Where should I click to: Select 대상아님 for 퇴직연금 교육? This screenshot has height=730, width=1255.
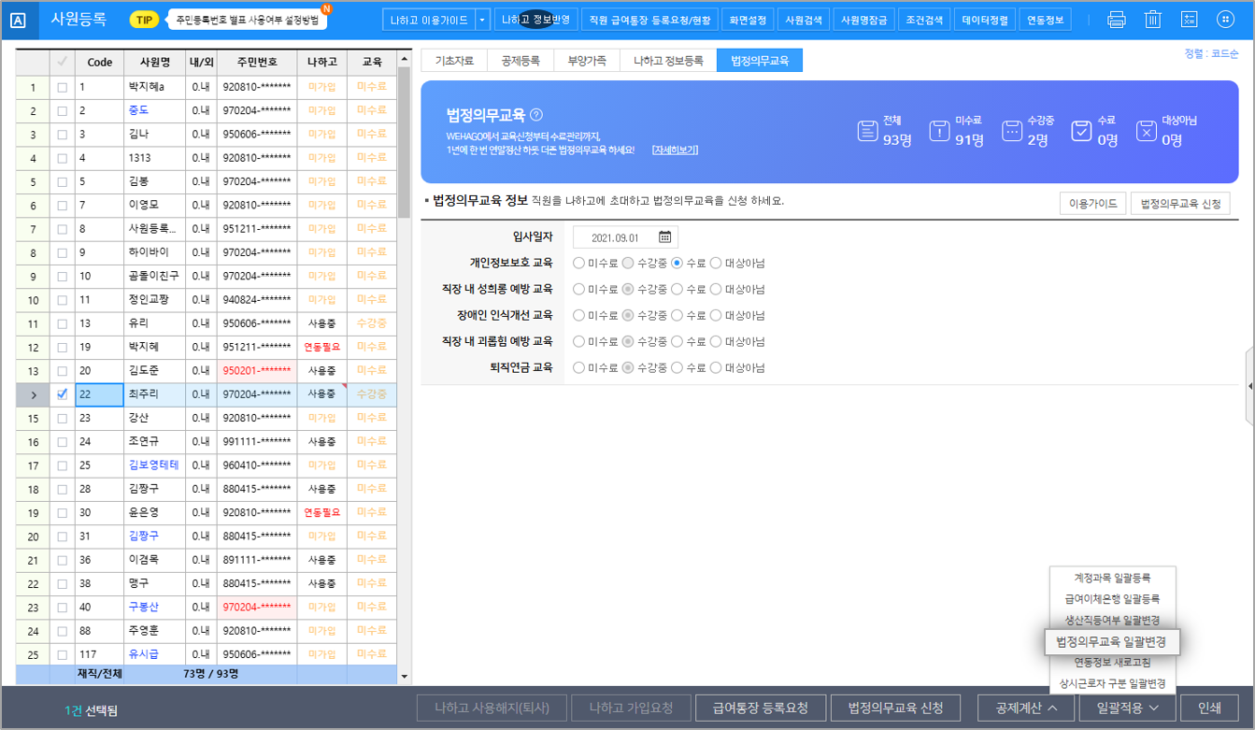[x=716, y=368]
